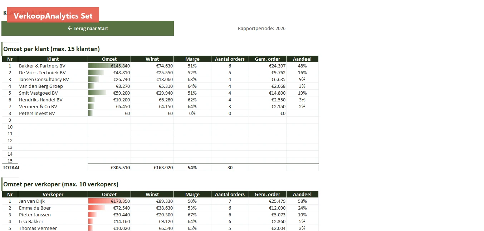Click the Verkoper column header
Viewport: 484px width, 231px height.
pyautogui.click(x=53, y=194)
